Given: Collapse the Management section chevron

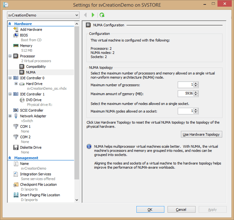Looking at the screenshot, I should (10, 158).
